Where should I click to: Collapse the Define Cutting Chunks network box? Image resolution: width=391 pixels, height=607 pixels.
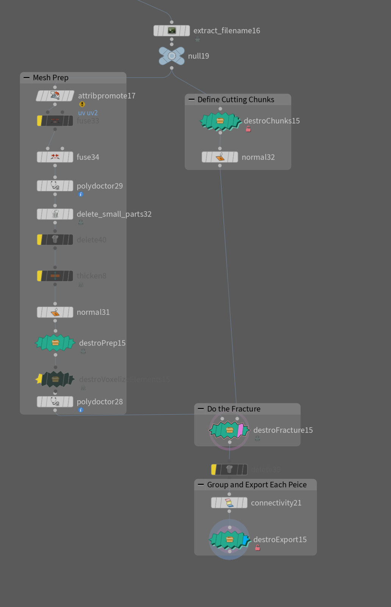[x=191, y=99]
